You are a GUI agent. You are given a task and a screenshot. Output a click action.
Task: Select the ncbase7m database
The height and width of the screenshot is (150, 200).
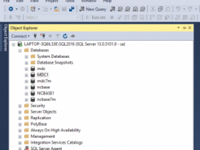(x=46, y=99)
